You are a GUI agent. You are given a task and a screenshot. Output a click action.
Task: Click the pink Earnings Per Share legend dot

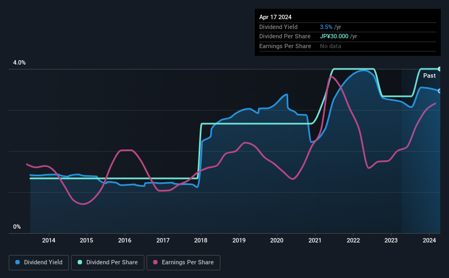155,262
